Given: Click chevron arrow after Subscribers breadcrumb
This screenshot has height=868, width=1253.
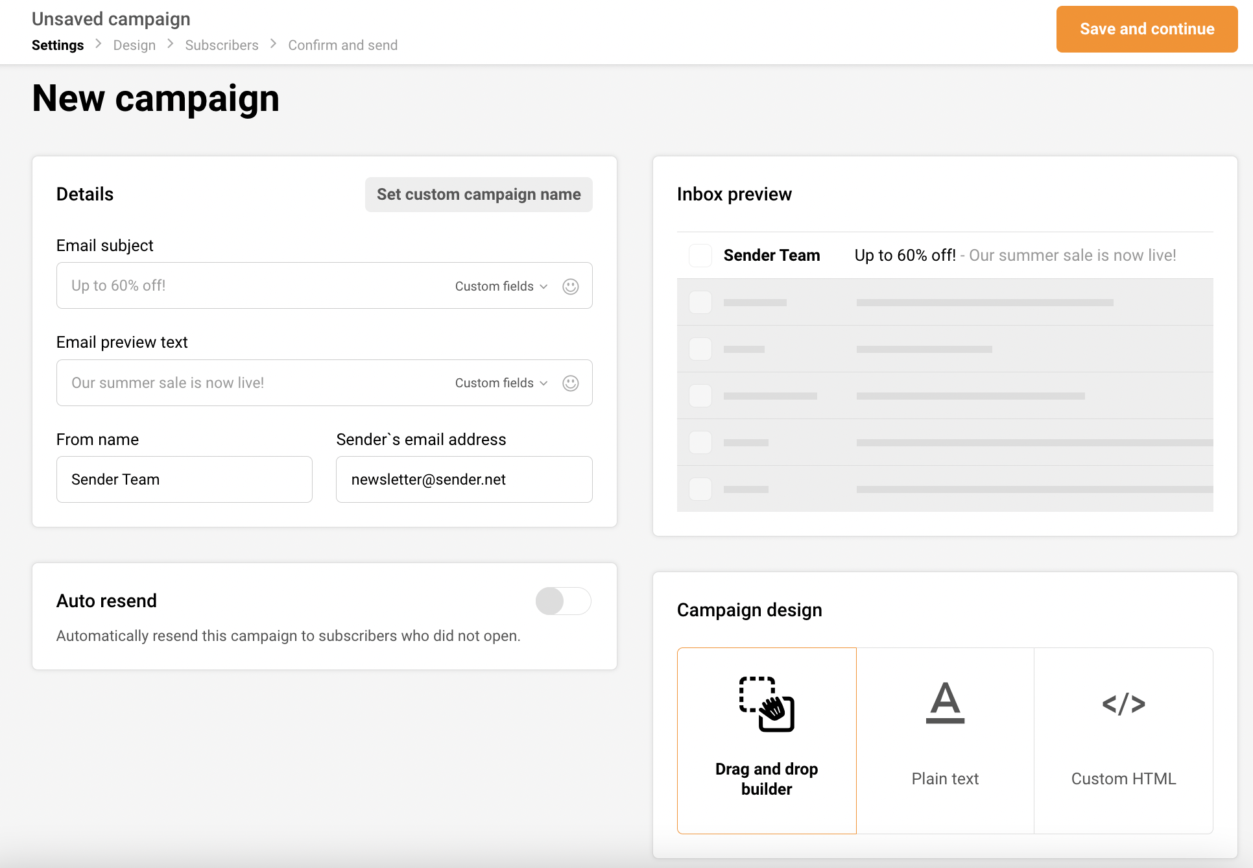Looking at the screenshot, I should point(273,43).
